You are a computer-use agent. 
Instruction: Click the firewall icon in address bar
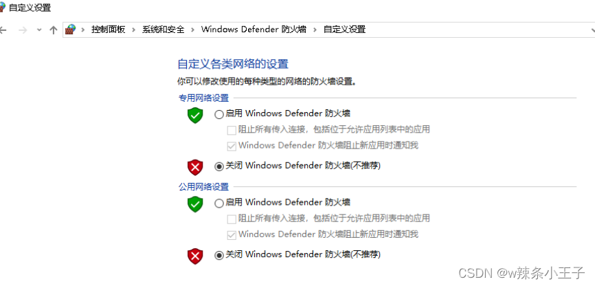pos(70,30)
